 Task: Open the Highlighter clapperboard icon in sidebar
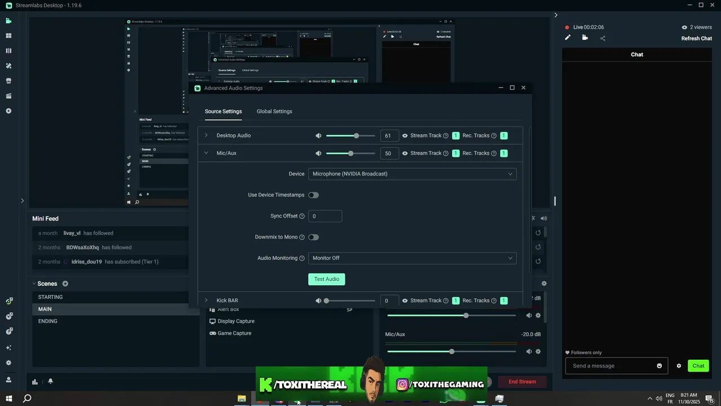click(x=8, y=96)
